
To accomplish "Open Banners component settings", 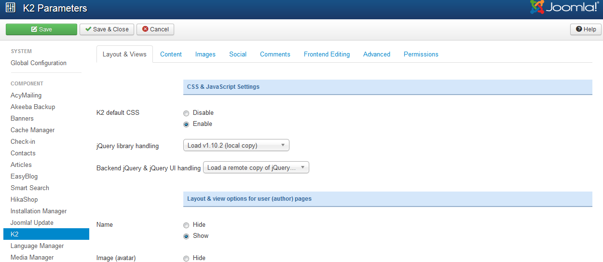I will [x=22, y=119].
